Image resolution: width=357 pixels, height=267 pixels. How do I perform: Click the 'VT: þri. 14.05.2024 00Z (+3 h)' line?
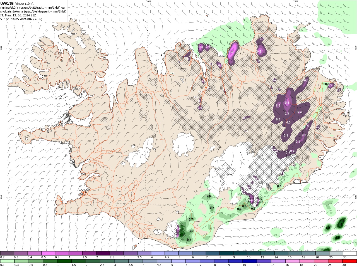tap(21, 19)
